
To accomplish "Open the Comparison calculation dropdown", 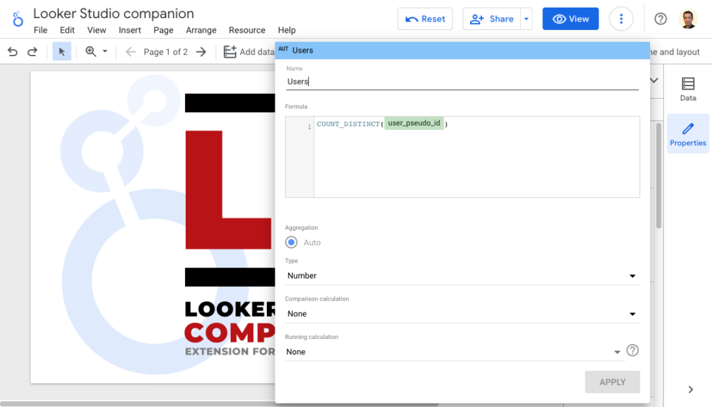I will click(x=462, y=314).
